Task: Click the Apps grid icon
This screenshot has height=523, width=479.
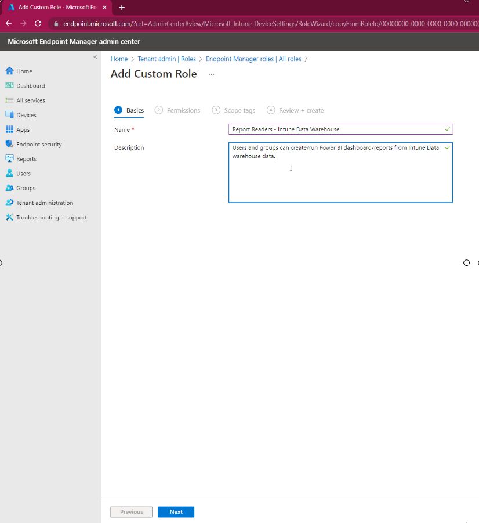Action: (9, 129)
